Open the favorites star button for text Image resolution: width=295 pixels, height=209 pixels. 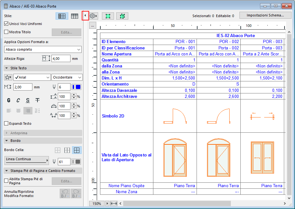[x=8, y=77]
